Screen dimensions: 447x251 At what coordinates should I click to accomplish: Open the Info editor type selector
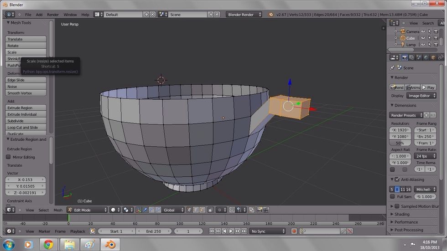pyautogui.click(x=10, y=14)
